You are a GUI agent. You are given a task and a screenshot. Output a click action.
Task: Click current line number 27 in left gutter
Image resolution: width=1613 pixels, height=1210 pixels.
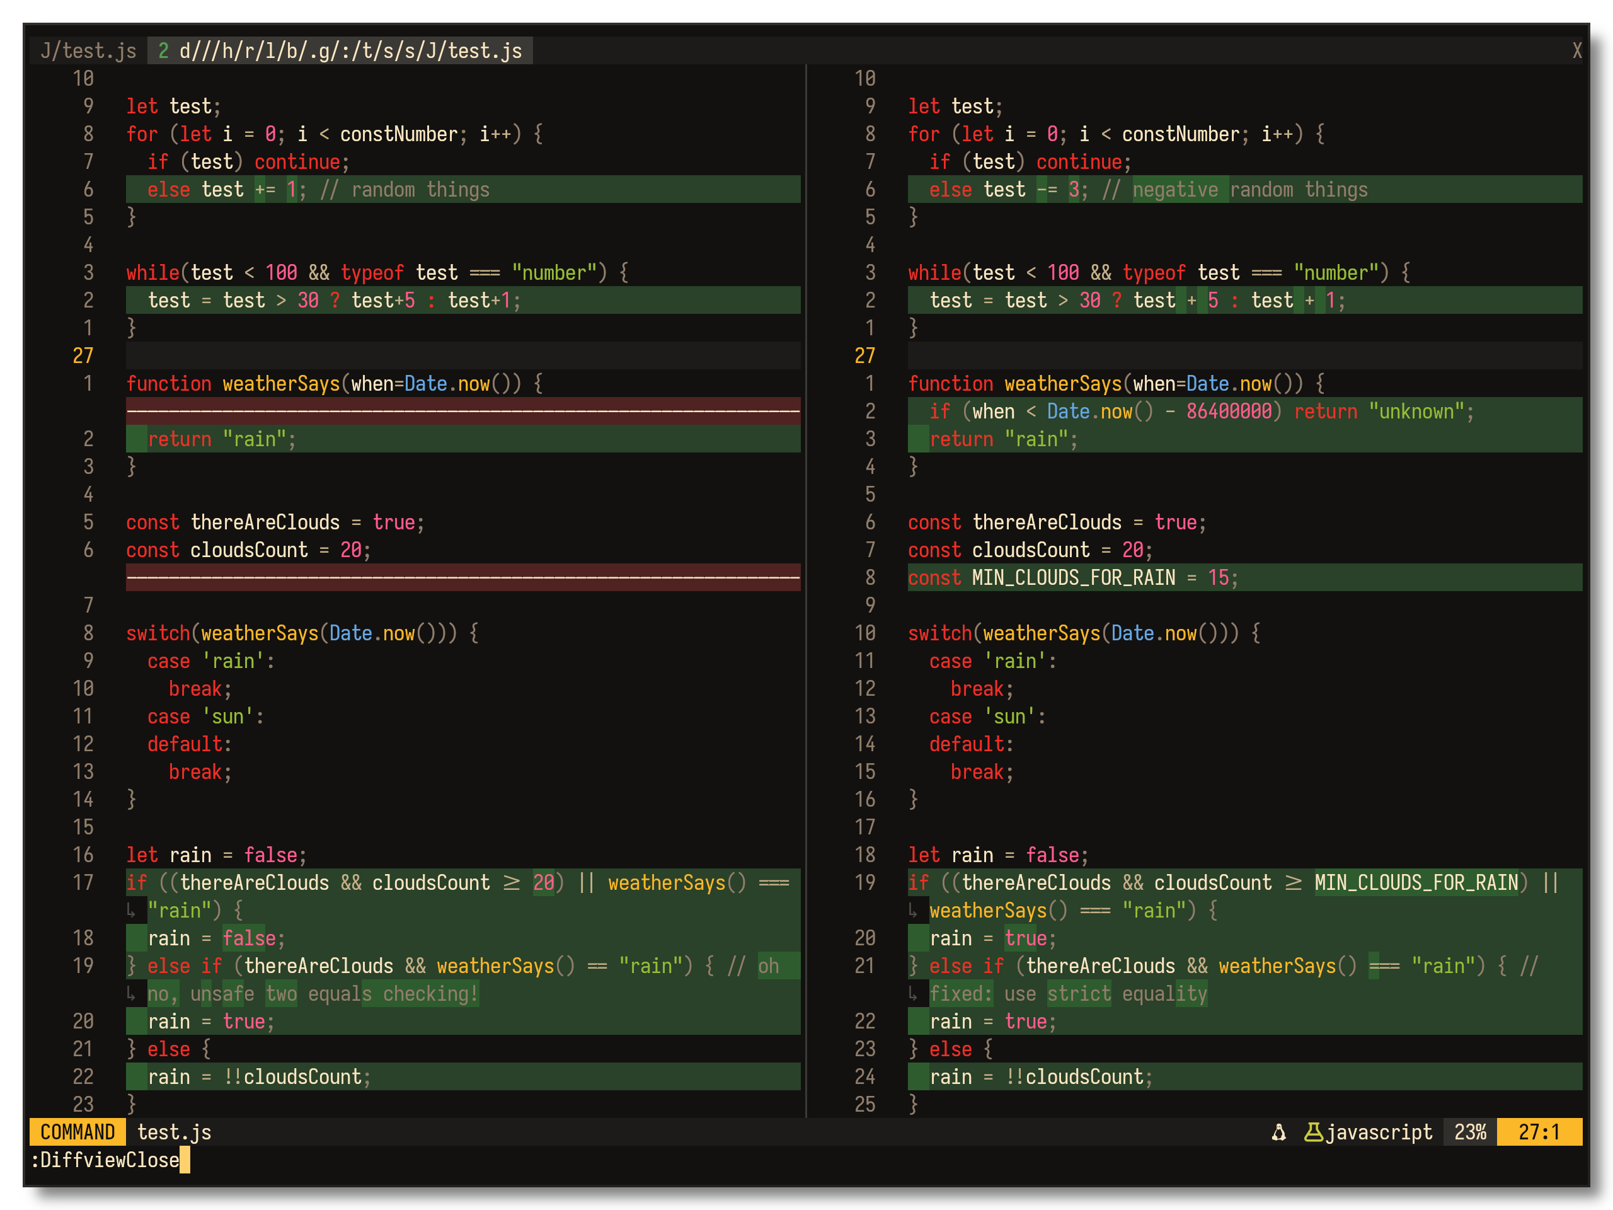(x=83, y=356)
